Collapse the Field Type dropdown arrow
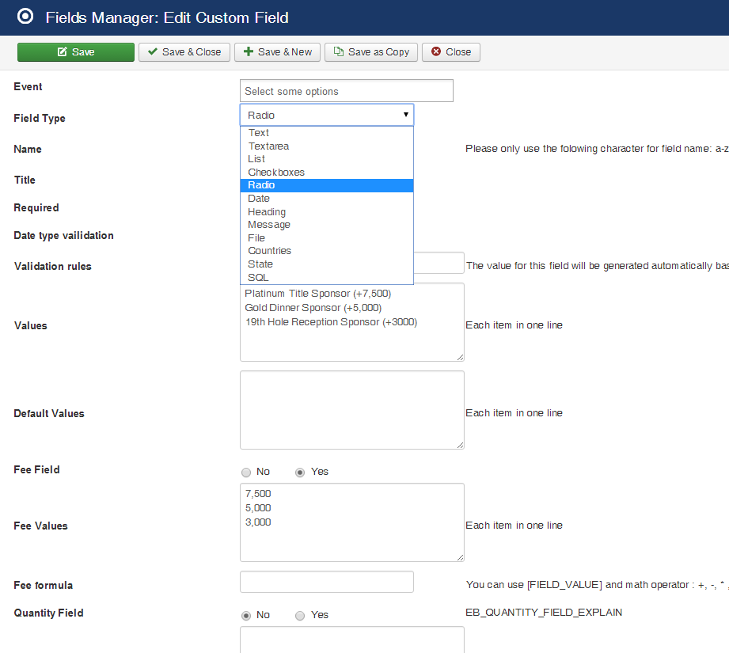This screenshot has height=653, width=729. (x=405, y=114)
